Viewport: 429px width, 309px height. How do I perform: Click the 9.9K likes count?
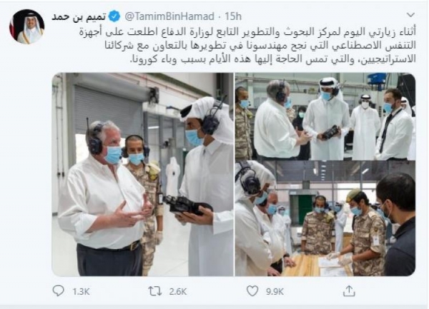275,292
